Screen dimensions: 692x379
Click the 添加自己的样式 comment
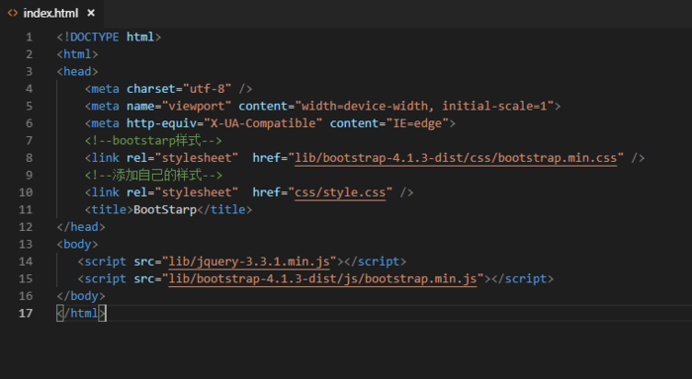[153, 175]
